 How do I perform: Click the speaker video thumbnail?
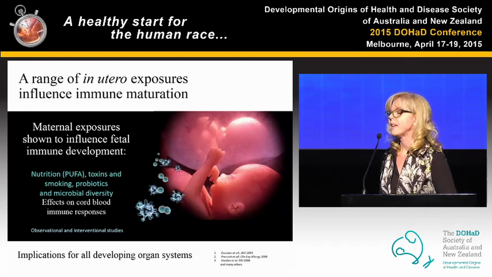click(x=393, y=140)
